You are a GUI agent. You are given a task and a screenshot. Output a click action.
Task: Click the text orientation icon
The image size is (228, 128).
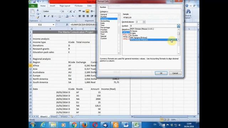pyautogui.click(x=92, y=11)
